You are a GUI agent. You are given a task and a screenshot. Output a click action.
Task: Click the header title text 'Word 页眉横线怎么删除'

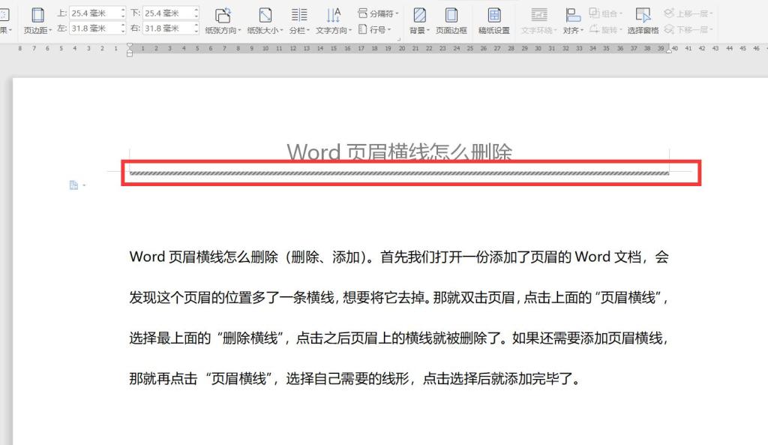[x=399, y=152]
